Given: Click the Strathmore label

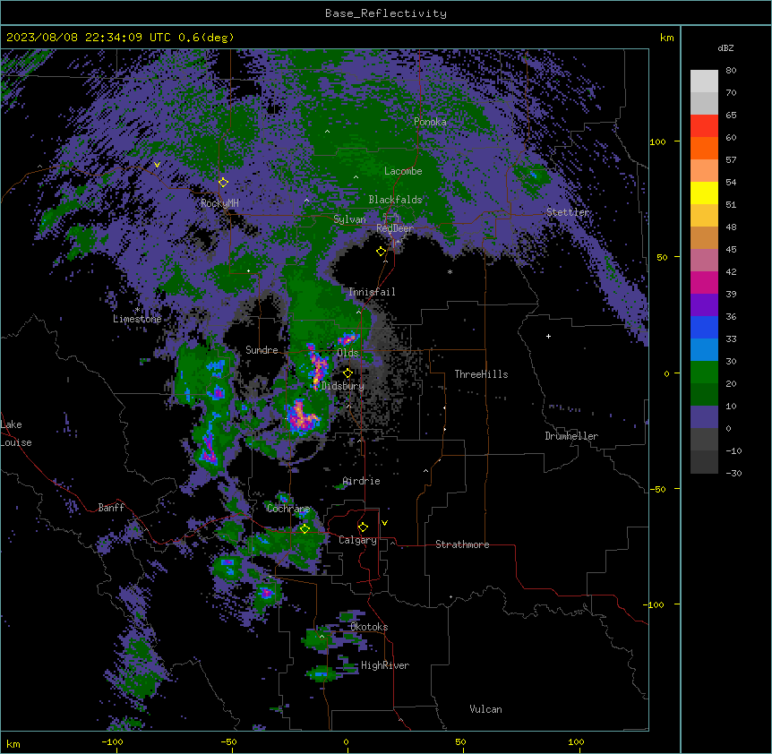Looking at the screenshot, I should point(462,544).
